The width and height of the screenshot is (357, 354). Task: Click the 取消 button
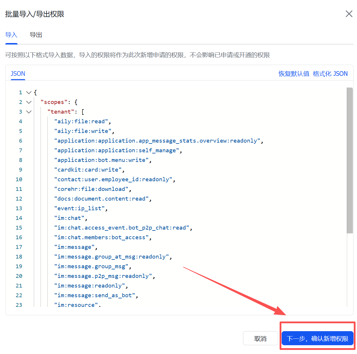(260, 338)
